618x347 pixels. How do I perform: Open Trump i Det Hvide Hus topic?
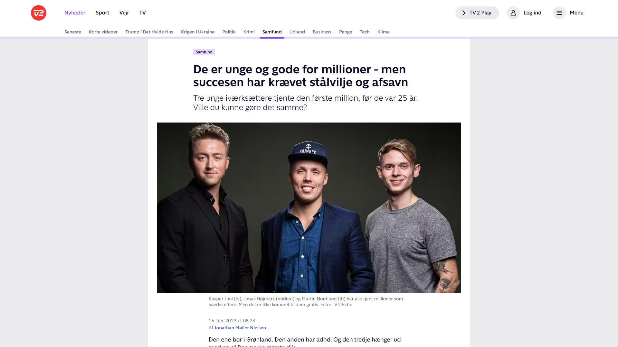pos(149,32)
